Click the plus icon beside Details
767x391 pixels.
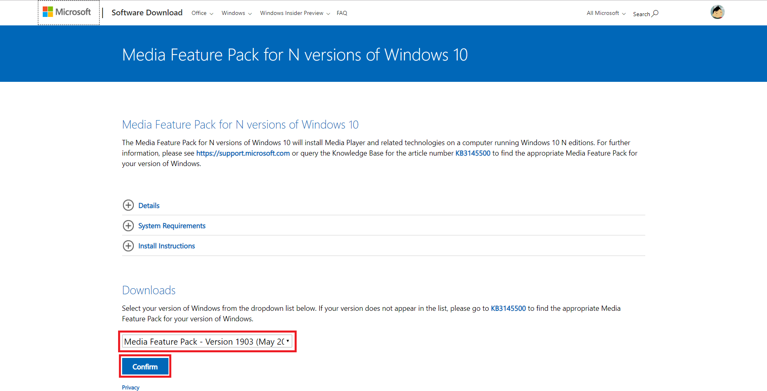128,205
